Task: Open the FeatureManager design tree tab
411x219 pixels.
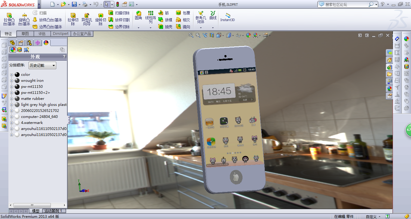Action: pos(12,43)
